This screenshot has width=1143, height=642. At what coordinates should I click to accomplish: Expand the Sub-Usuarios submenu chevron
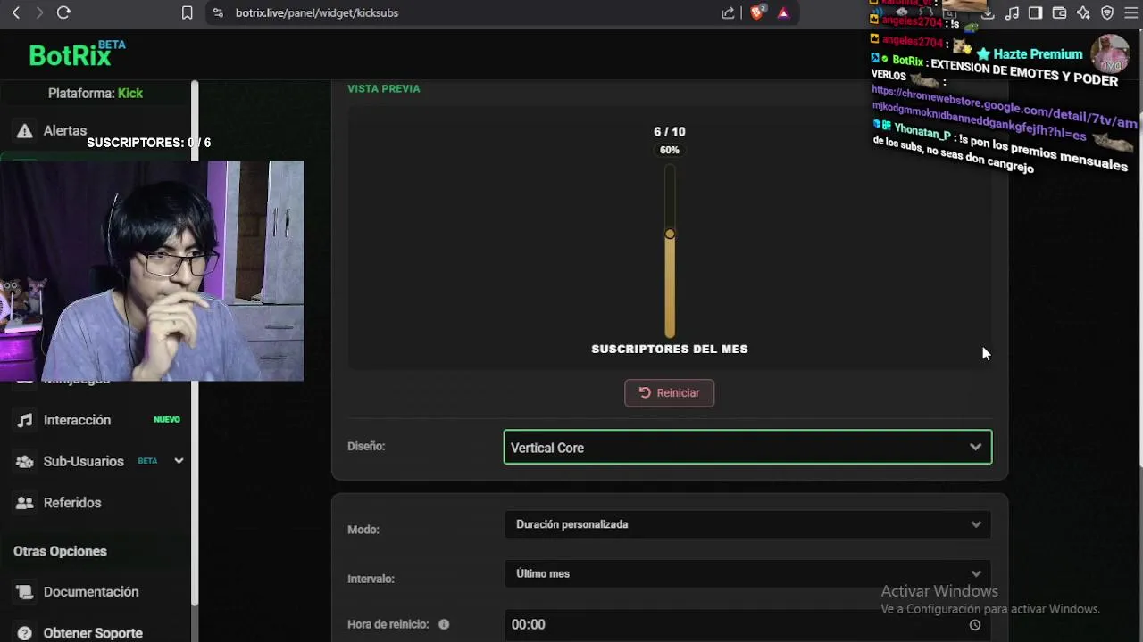coord(179,461)
